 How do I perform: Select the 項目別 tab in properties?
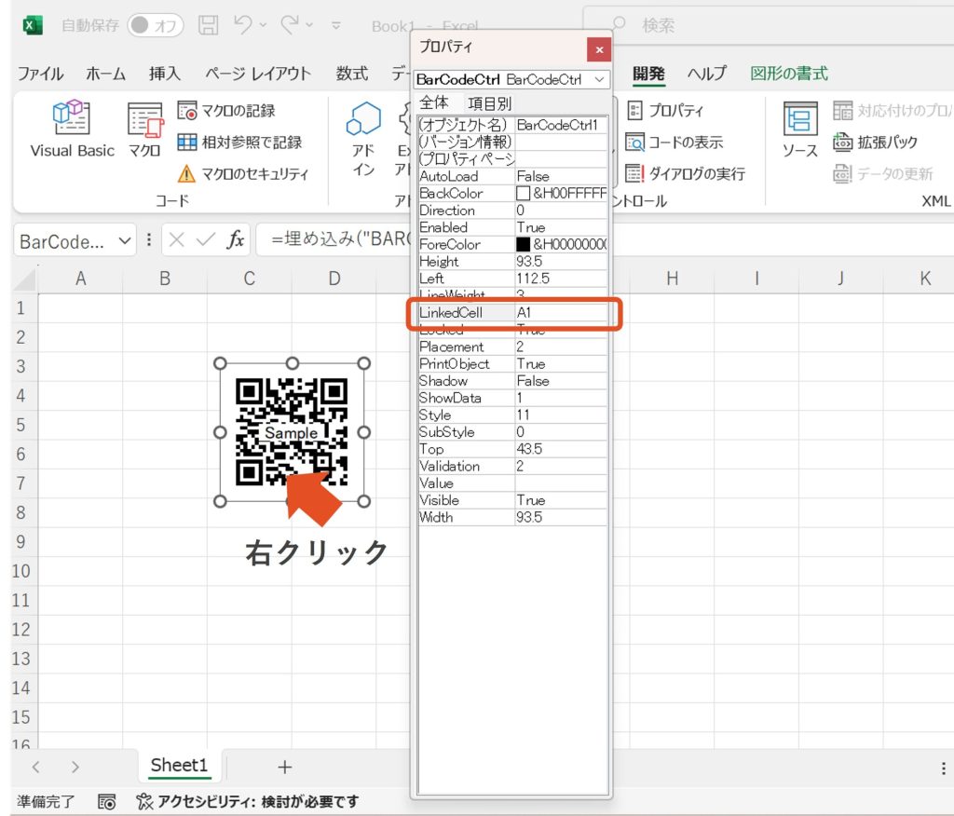pos(490,103)
